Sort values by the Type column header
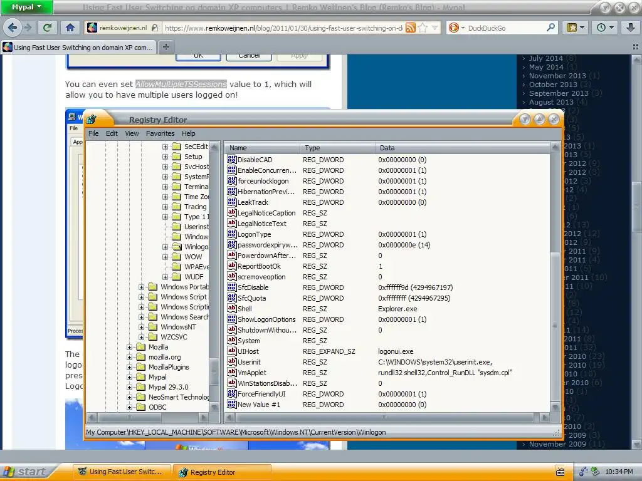642x481 pixels. pos(337,148)
